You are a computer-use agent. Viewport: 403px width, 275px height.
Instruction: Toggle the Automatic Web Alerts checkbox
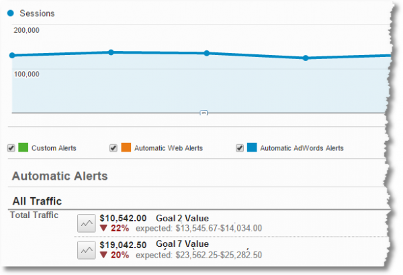tap(113, 148)
